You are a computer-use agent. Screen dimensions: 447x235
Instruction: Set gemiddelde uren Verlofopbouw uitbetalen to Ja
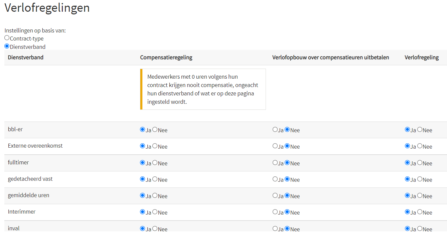pyautogui.click(x=275, y=195)
